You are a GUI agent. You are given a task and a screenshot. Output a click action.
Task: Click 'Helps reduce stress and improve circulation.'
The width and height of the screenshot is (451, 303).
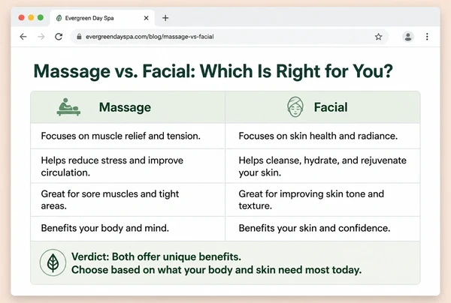(x=112, y=166)
